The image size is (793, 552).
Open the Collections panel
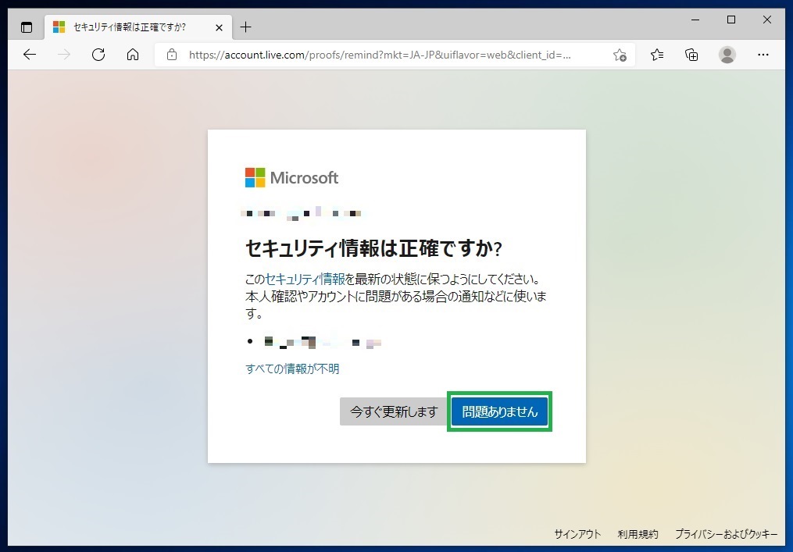point(691,55)
